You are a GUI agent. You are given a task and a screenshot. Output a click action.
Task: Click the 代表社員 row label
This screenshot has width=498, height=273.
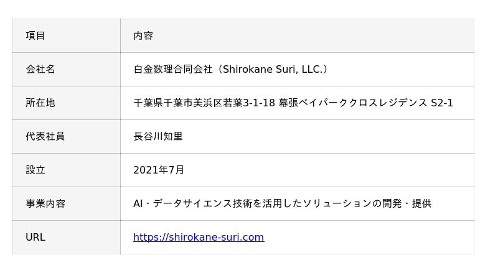[x=45, y=136]
